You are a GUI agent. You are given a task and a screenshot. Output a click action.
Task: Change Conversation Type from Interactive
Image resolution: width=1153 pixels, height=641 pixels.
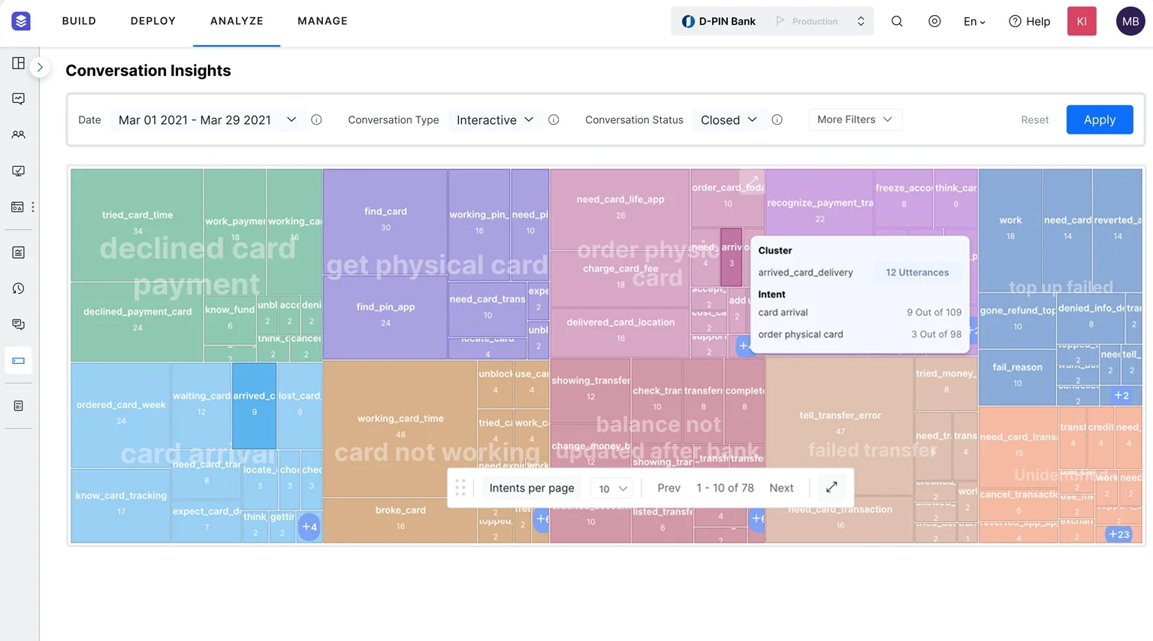click(496, 119)
